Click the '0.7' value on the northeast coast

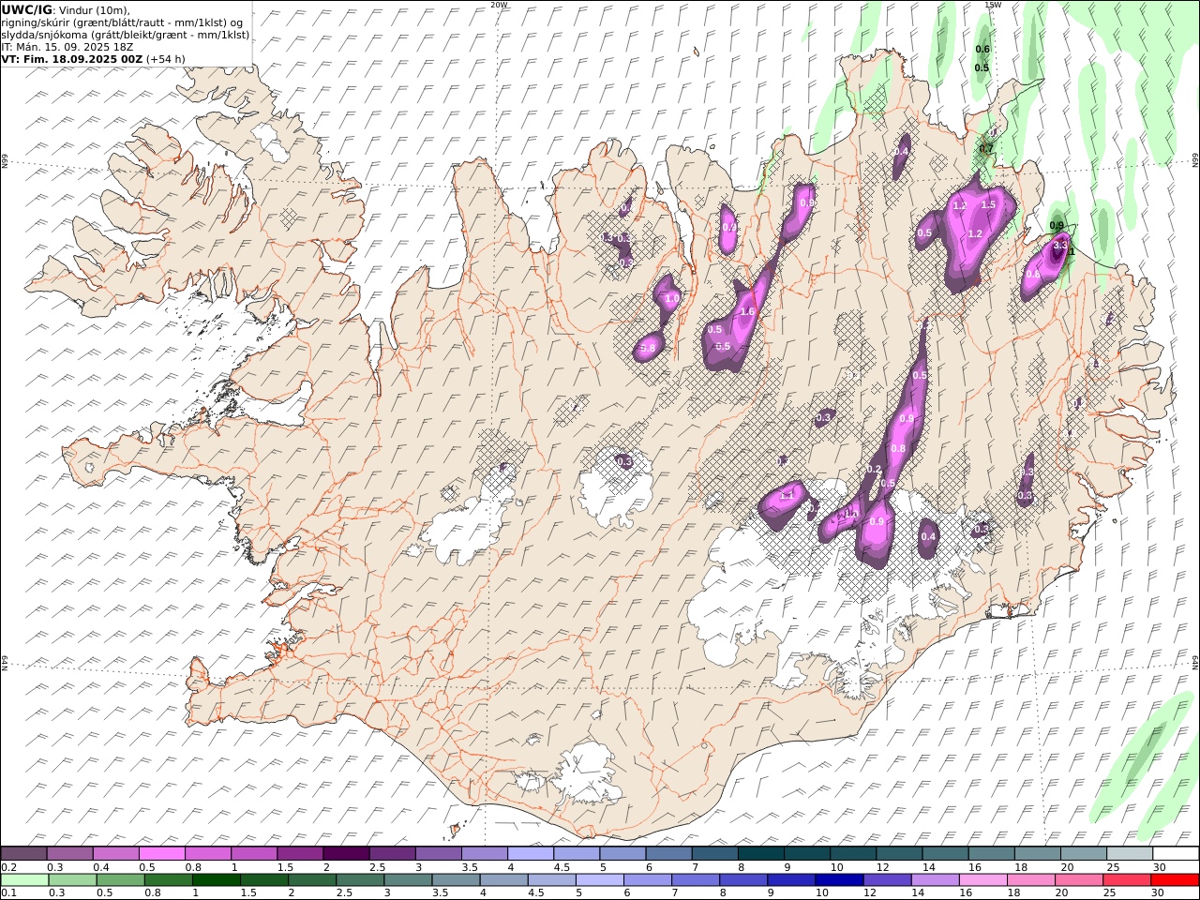986,149
